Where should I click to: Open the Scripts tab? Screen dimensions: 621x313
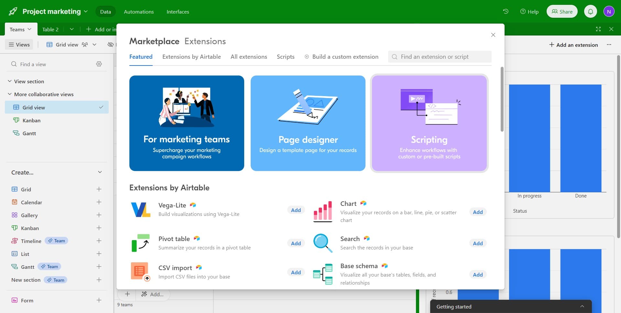pyautogui.click(x=285, y=57)
